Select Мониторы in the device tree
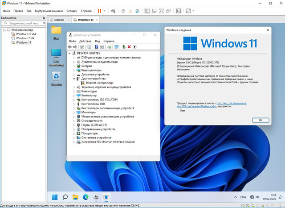The height and width of the screenshot is (208, 285). [88, 112]
